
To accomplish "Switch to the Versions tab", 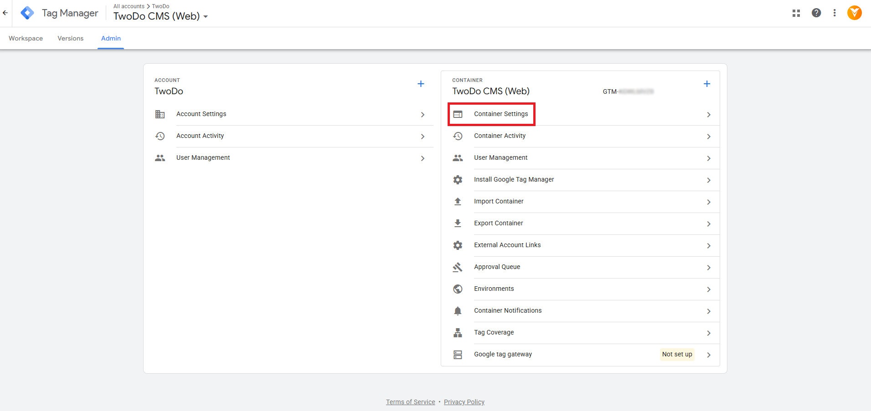I will (70, 39).
